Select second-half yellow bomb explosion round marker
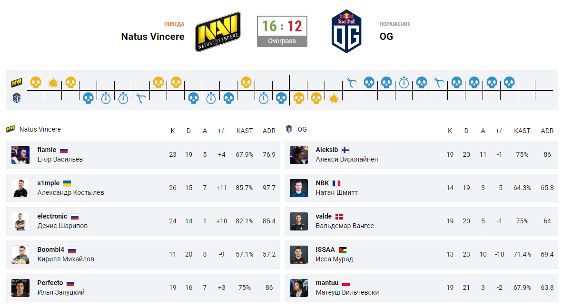The image size is (562, 306). pyautogui.click(x=334, y=98)
